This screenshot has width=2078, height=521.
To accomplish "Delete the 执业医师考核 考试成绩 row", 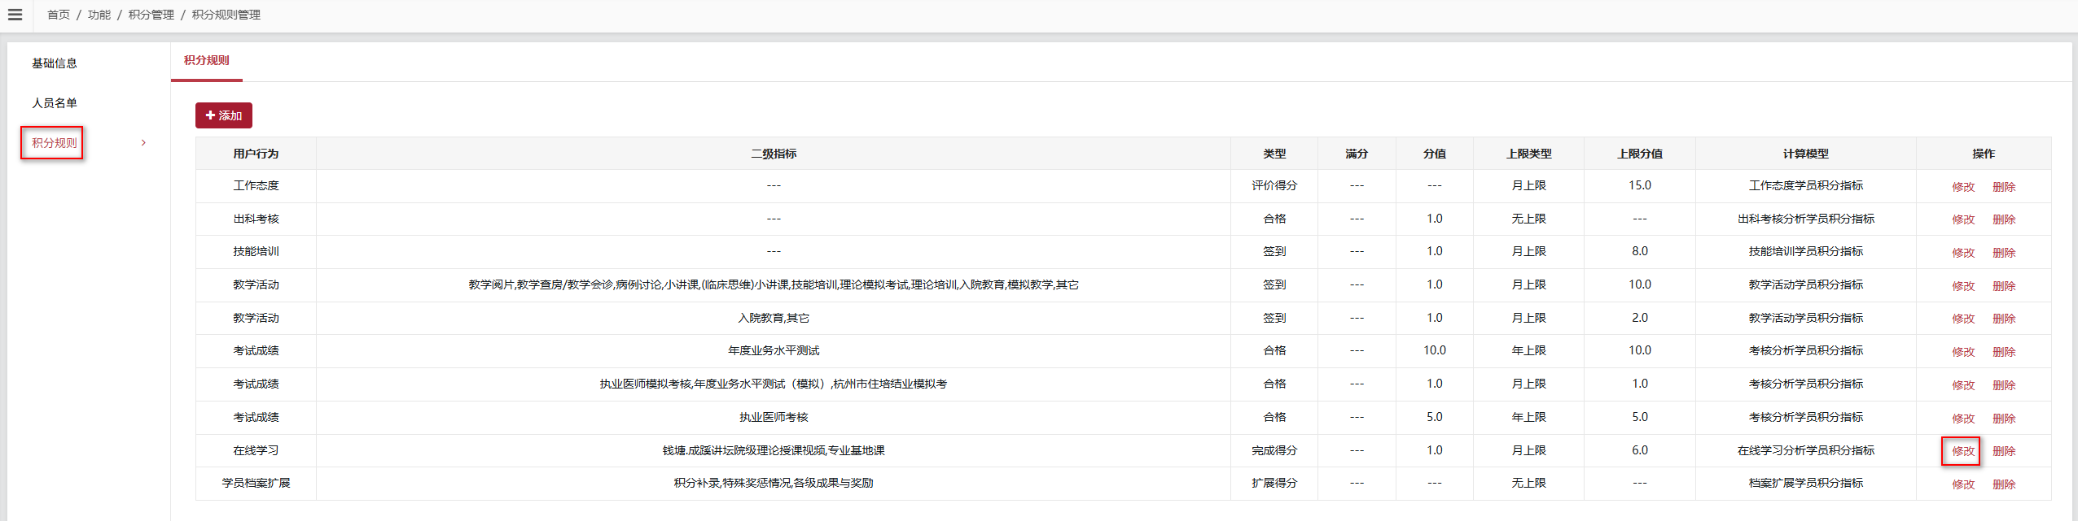I will click(x=2004, y=419).
